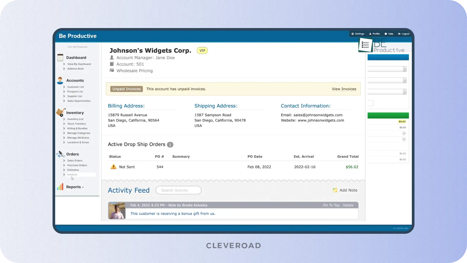
Task: Expand the Reports menu
Action: (x=82, y=187)
